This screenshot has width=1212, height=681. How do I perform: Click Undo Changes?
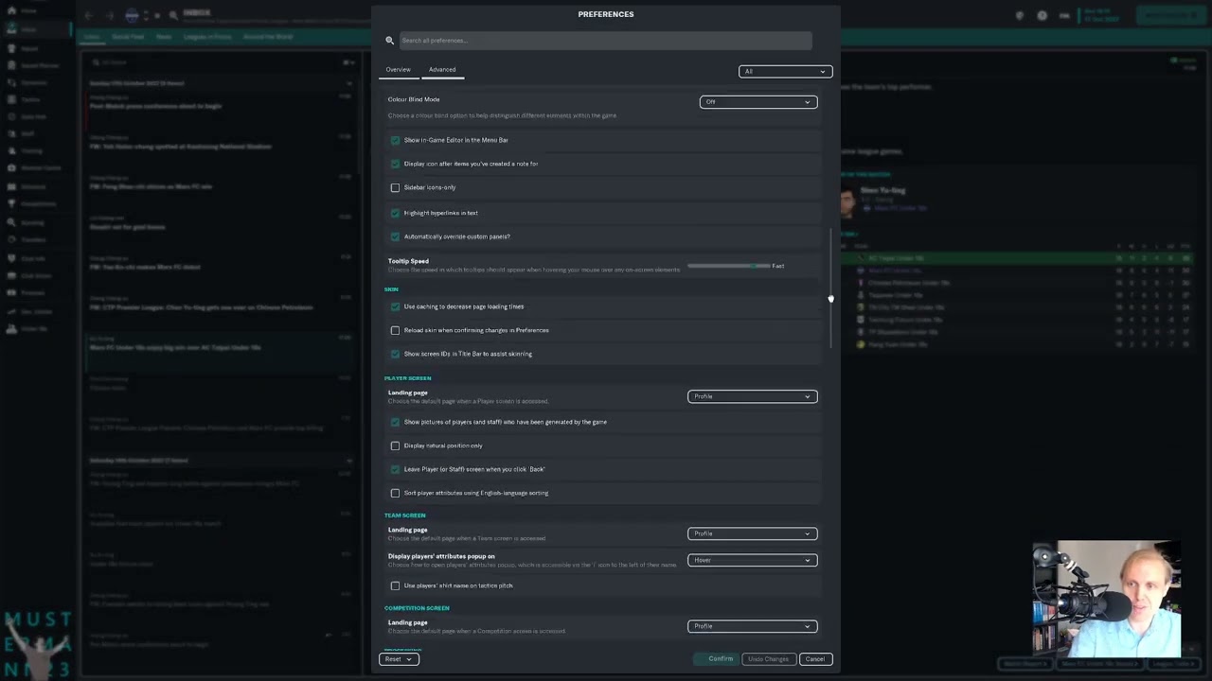(x=768, y=659)
